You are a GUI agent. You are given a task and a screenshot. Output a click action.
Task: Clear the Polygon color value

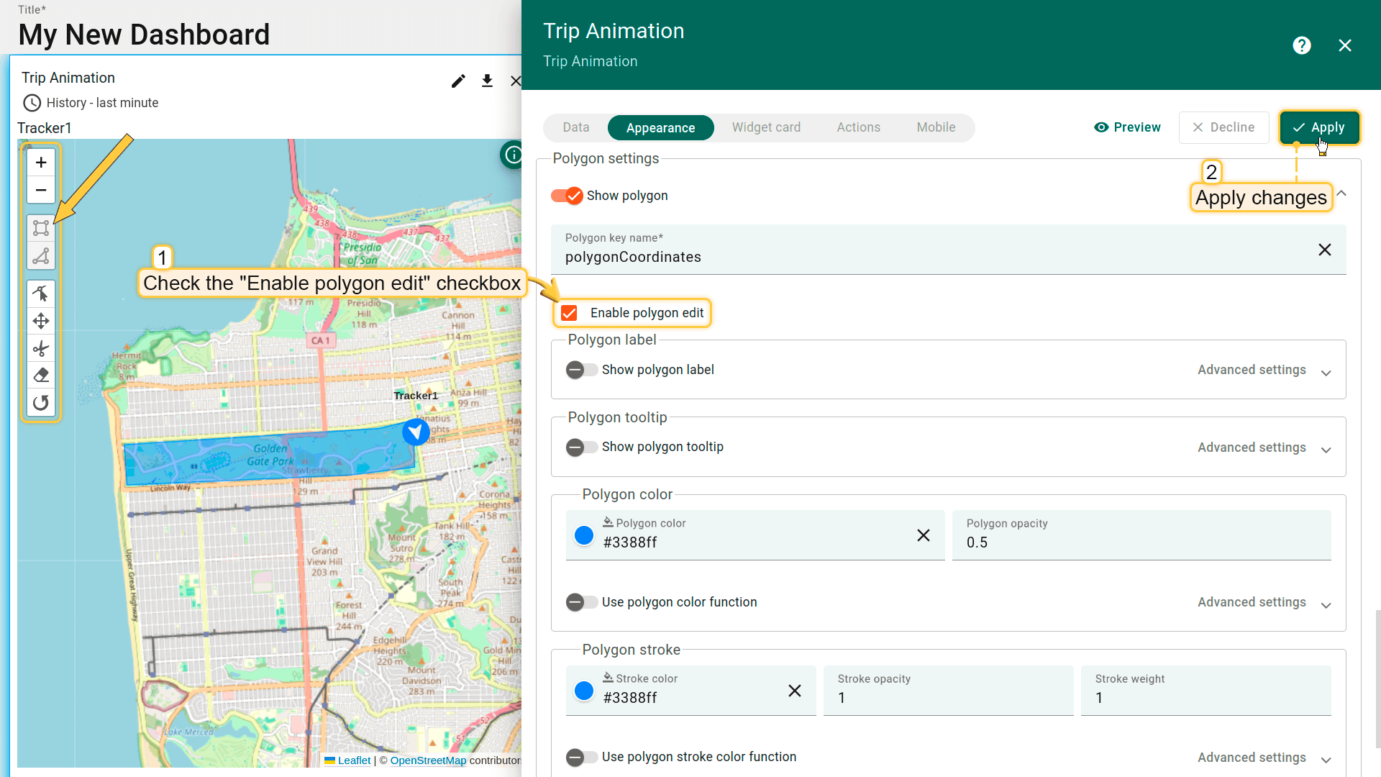coord(924,535)
